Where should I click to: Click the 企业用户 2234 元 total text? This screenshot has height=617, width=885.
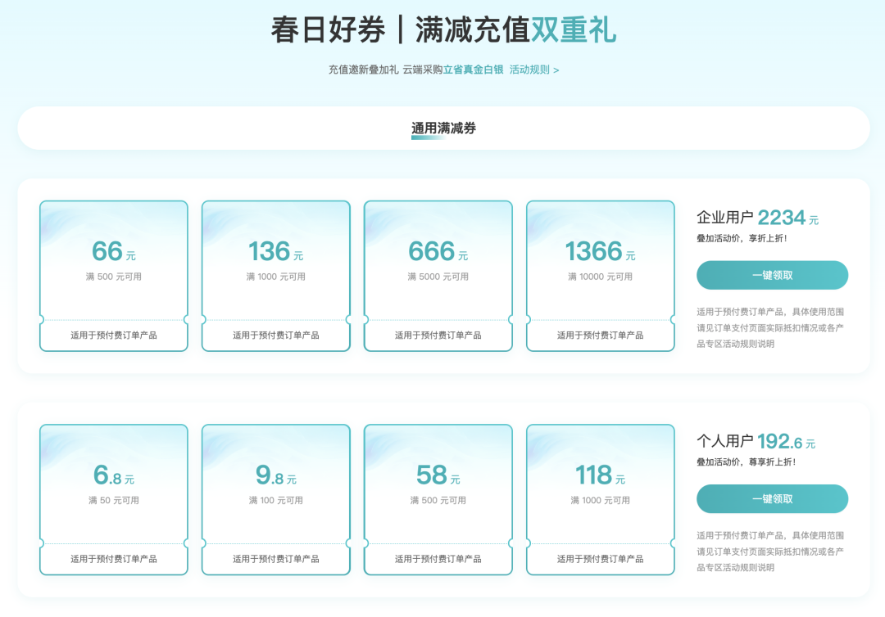[x=757, y=218]
